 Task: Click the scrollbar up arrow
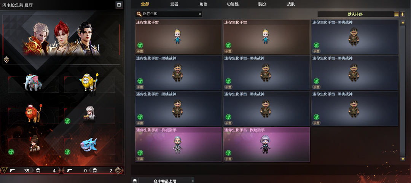[403, 23]
